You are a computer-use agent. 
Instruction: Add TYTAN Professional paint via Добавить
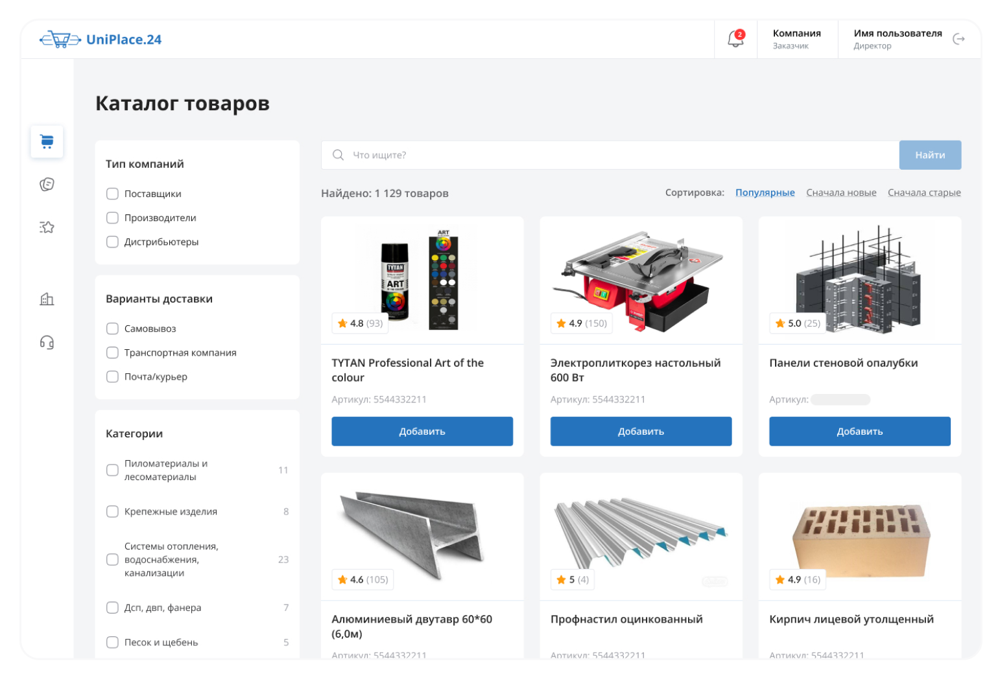[422, 432]
